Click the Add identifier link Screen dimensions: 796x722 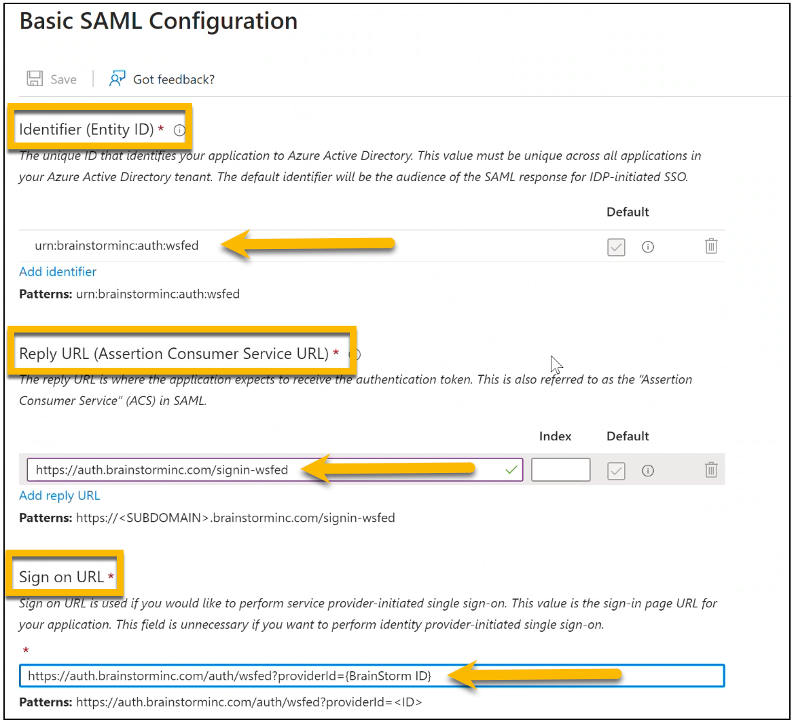(x=58, y=271)
